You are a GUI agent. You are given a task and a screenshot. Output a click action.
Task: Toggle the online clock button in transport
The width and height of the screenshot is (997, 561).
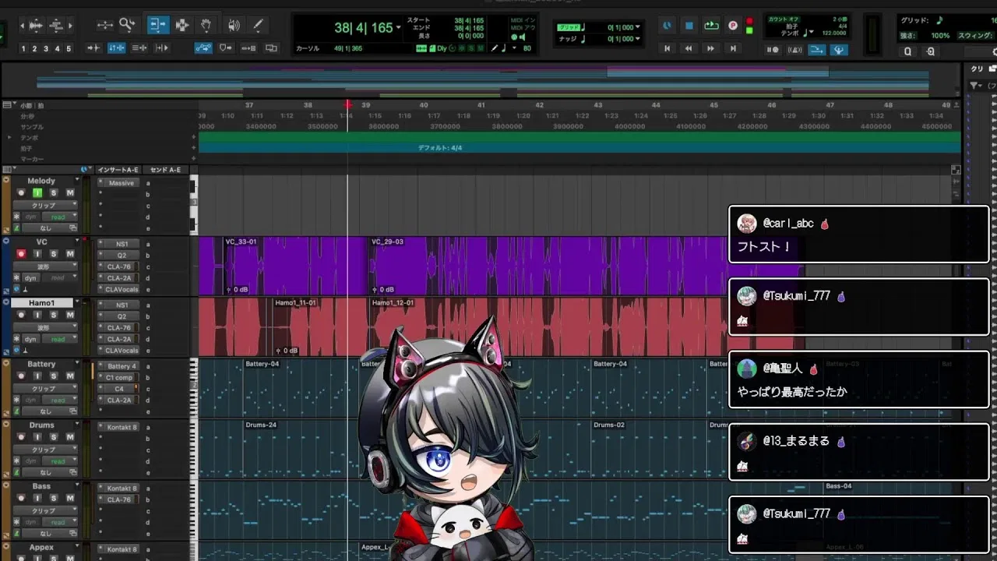667,26
